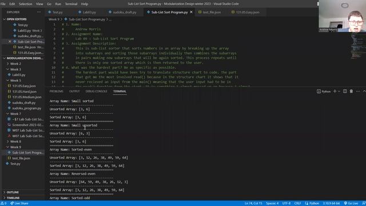Open the File menu
This screenshot has width=366, height=206.
coord(3,4)
